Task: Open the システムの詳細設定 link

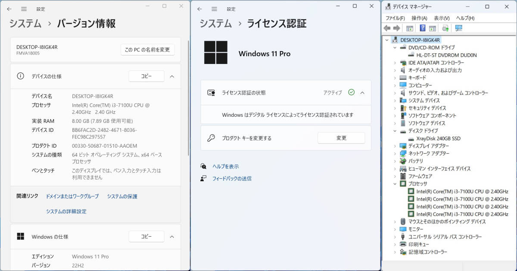Action: pyautogui.click(x=66, y=211)
